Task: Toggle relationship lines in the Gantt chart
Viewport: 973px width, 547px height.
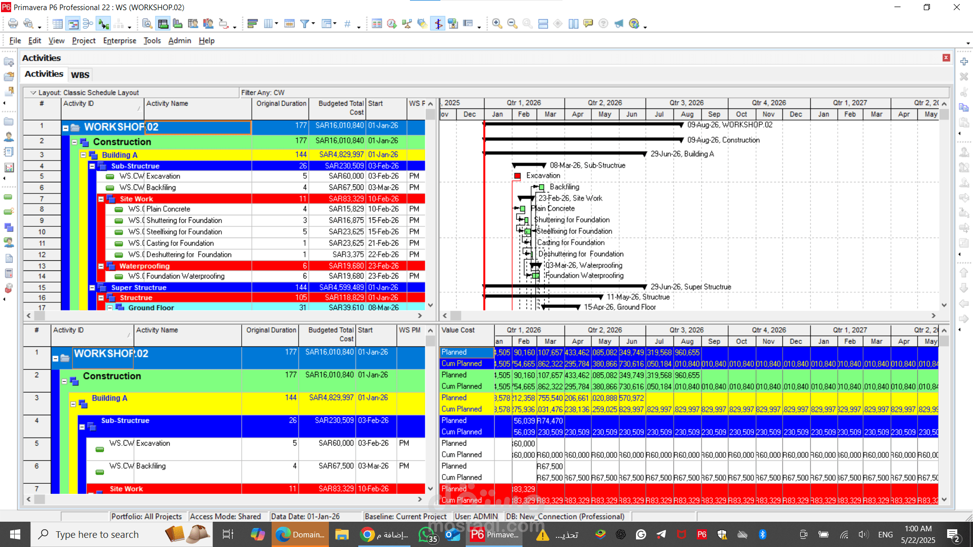Action: pyautogui.click(x=103, y=24)
